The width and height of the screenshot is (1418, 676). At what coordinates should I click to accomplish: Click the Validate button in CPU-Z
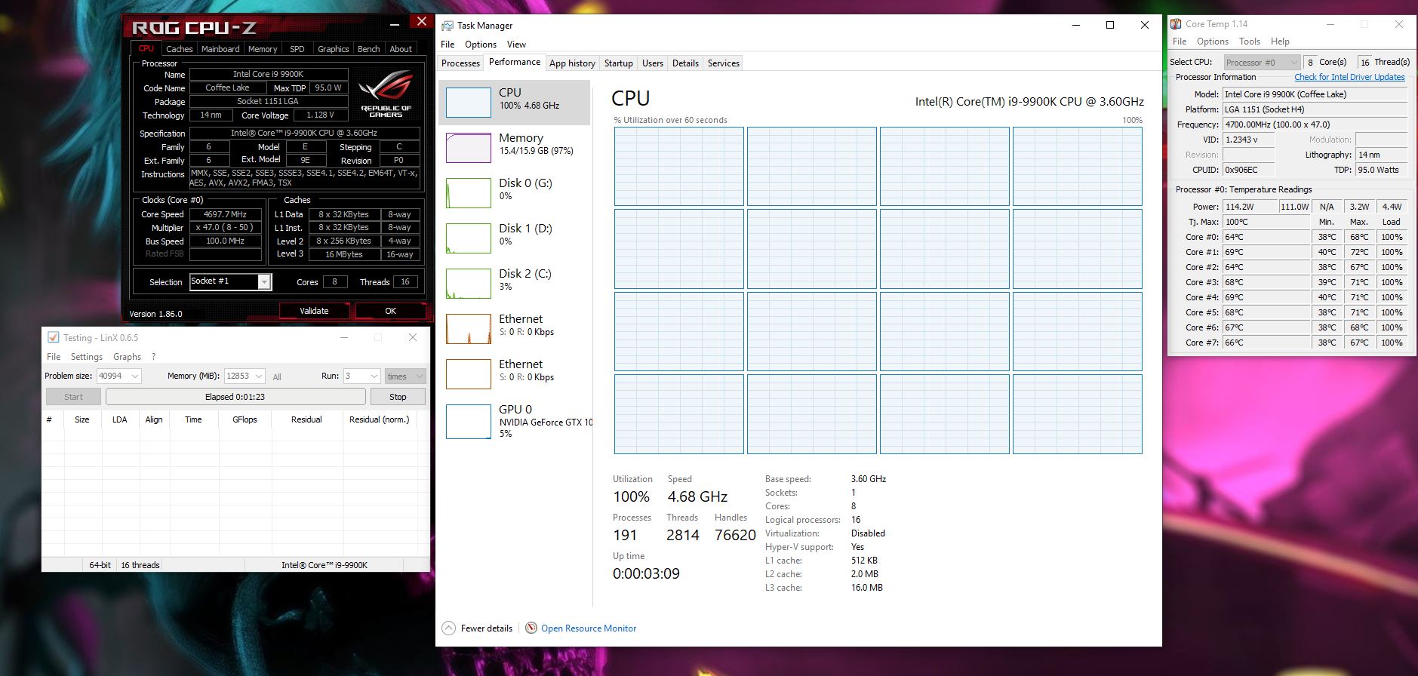tap(314, 311)
